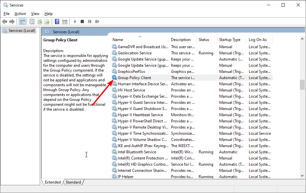Image resolution: width=306 pixels, height=193 pixels.
Task: Open Help using the question mark icon
Action: coord(57,21)
